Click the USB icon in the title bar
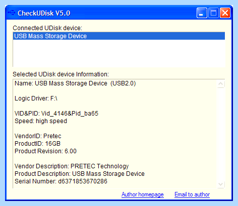The width and height of the screenshot is (238, 206). coord(12,13)
